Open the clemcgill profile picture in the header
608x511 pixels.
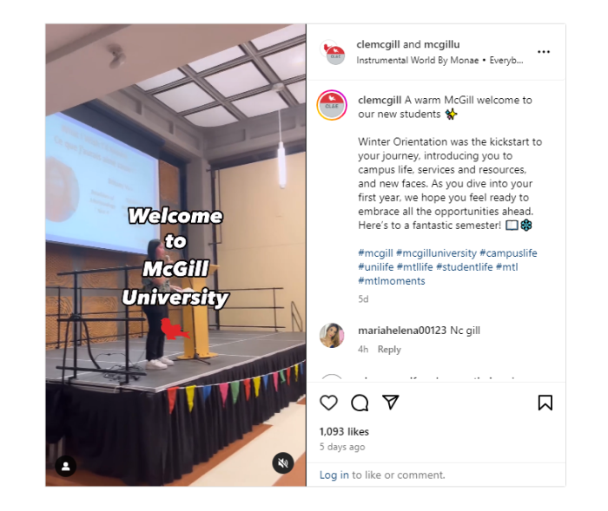tap(333, 52)
